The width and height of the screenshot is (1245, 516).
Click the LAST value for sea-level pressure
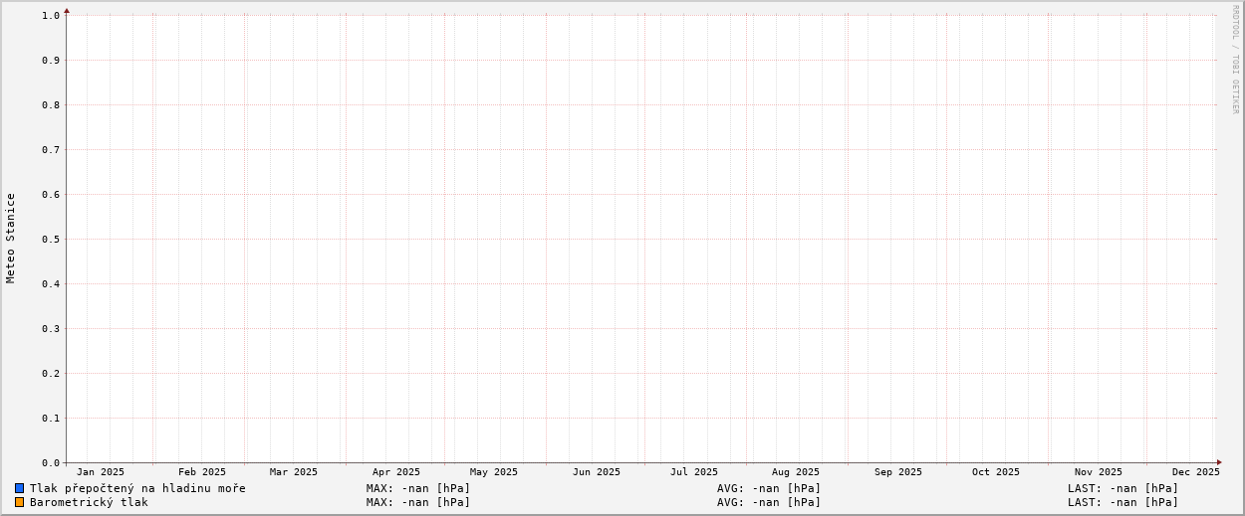[1122, 488]
